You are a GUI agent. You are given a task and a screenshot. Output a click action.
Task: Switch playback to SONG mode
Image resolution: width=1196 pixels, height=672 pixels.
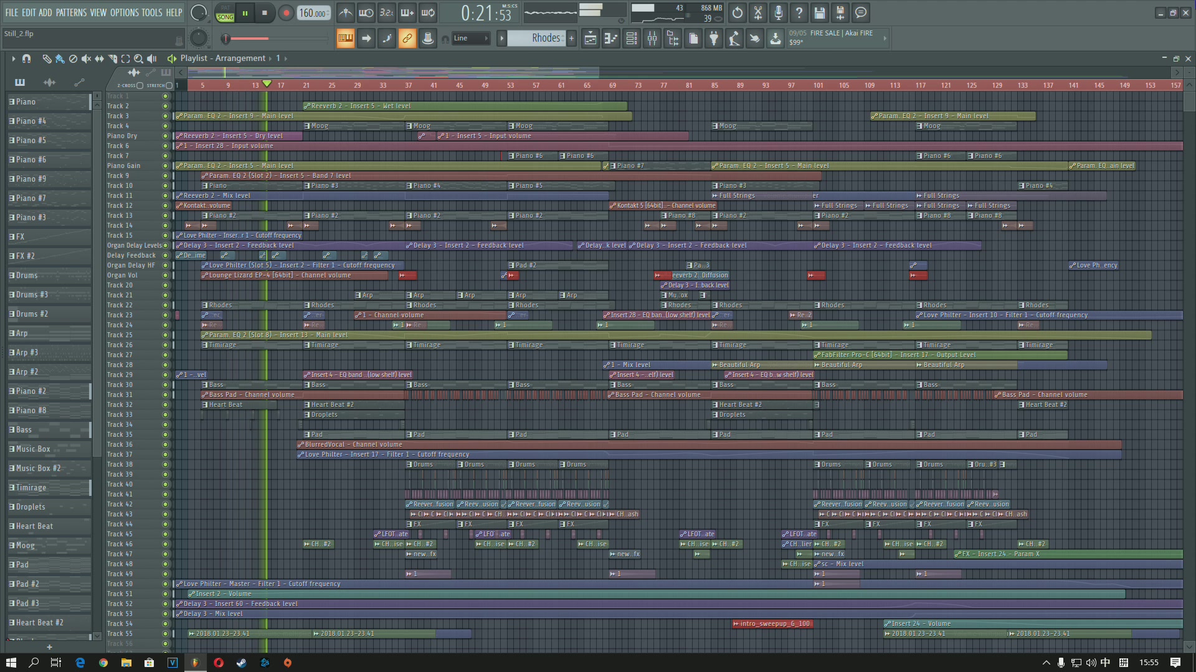[x=225, y=17]
